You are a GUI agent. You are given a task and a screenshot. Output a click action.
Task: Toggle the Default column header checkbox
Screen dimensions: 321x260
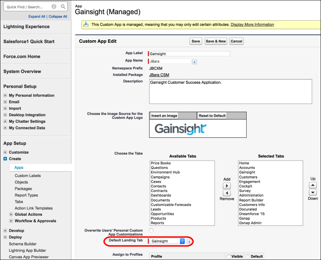pos(248,257)
